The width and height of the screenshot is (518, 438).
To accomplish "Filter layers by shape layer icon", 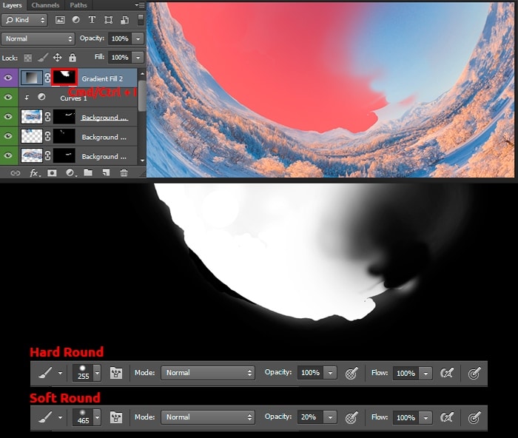I will point(108,20).
